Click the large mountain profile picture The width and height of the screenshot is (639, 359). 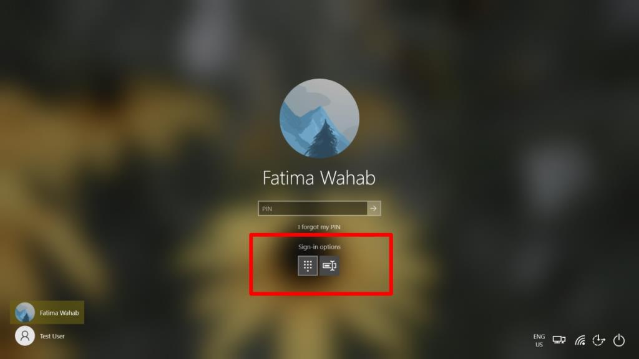[x=319, y=118]
